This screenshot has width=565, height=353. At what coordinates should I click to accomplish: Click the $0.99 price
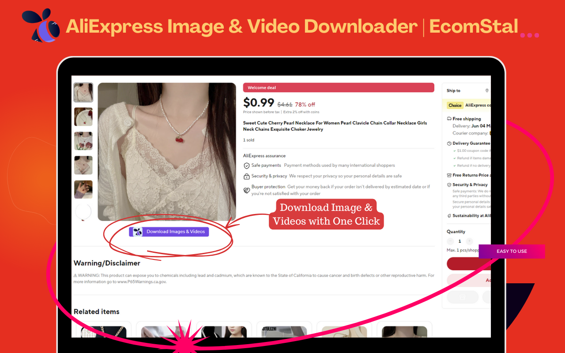[259, 103]
